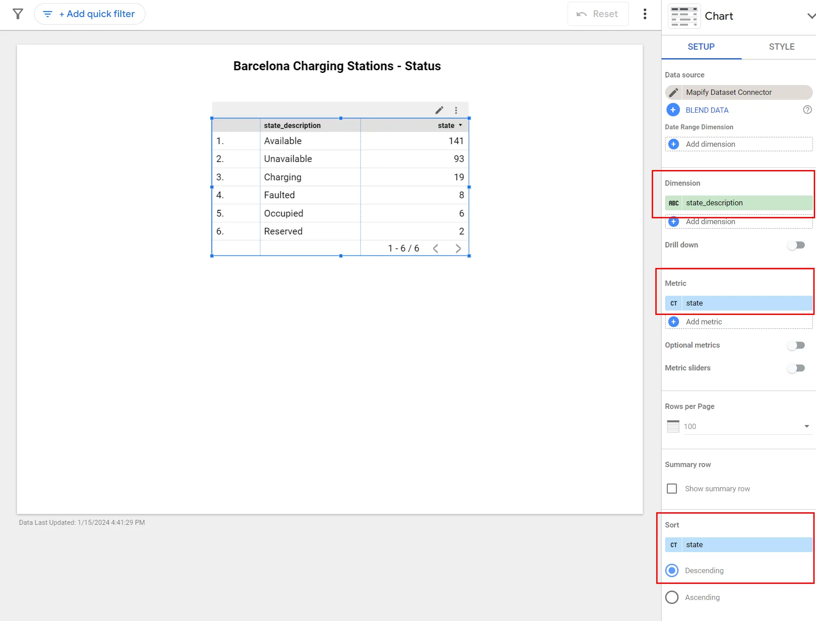Go to the next table page arrow
Screen dimensions: 816x621
pos(458,248)
